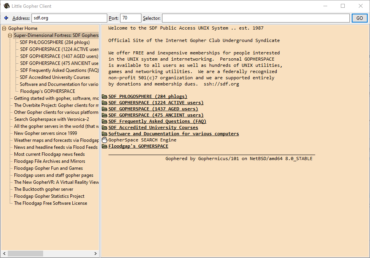Image resolution: width=370 pixels, height=258 pixels.
Task: Click the GopherSpace SEARCH Engine search icon
Action: click(105, 140)
